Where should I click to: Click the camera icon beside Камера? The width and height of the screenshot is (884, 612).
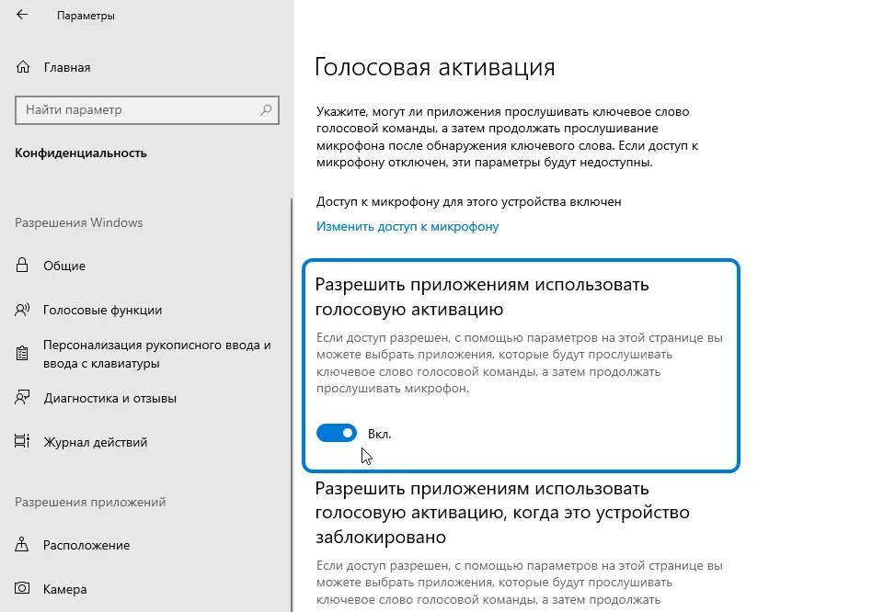tap(22, 588)
